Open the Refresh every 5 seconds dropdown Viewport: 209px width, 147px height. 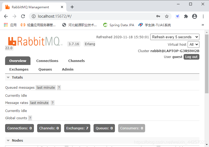175,37
